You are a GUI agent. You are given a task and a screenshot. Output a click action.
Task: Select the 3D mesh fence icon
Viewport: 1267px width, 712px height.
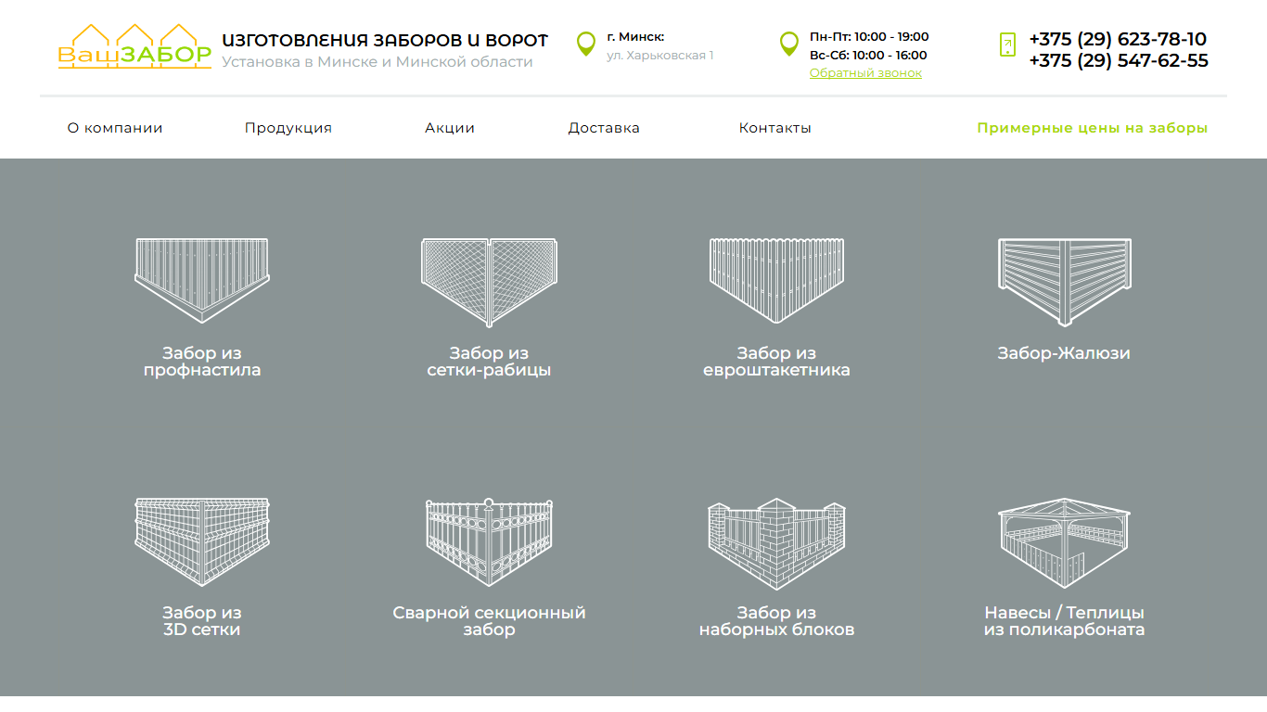click(x=202, y=540)
